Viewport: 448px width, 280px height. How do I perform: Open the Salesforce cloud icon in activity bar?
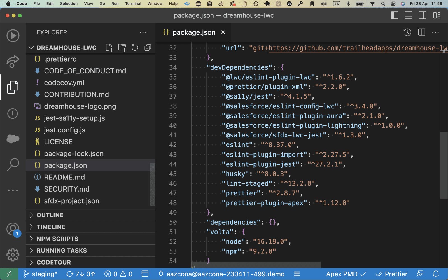[13, 139]
